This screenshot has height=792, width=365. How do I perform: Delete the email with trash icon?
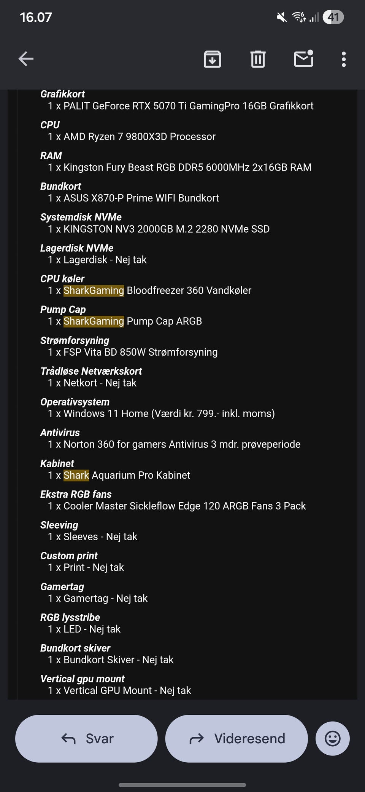tap(258, 59)
